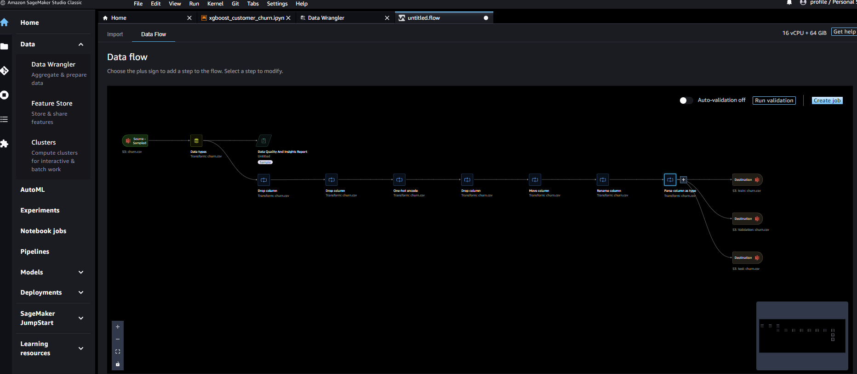
Task: Click Create job button
Action: pyautogui.click(x=827, y=100)
